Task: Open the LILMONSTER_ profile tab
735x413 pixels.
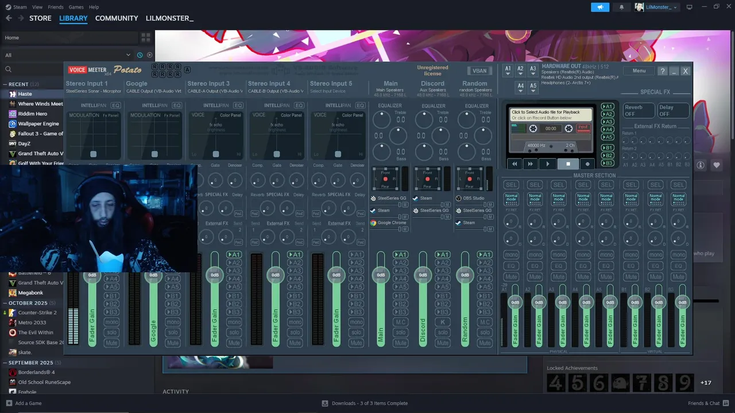Action: coord(169,18)
